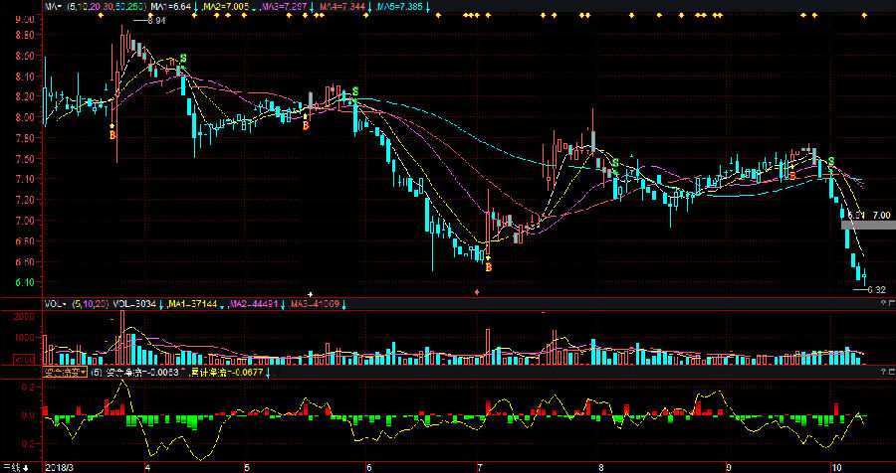Select the VOL=3034 legend value
This screenshot has height=473, width=896.
click(x=134, y=304)
